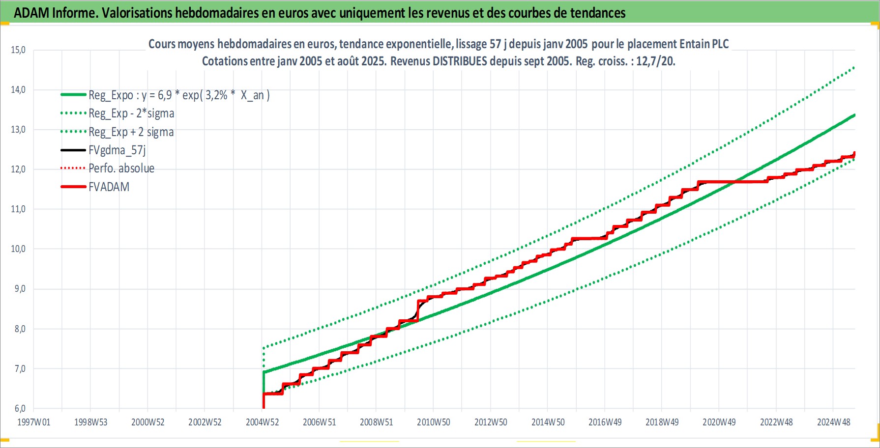880x448 pixels.
Task: Select legend entry 'Reg_Exp - 2*sigma'
Action: pyautogui.click(x=131, y=113)
